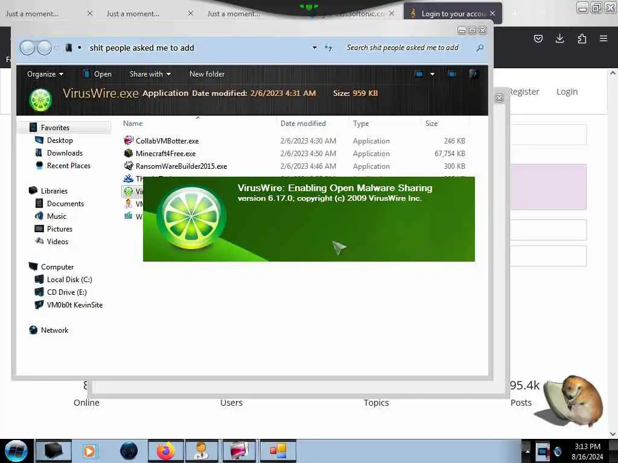
Task: Open Firefox extensions puzzle icon
Action: (x=582, y=39)
